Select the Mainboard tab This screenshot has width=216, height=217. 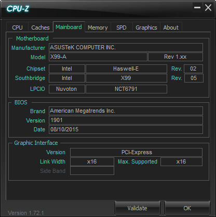coord(69,27)
